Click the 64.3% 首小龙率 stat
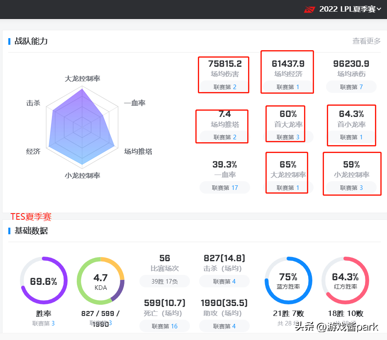387x340 pixels. (351, 119)
